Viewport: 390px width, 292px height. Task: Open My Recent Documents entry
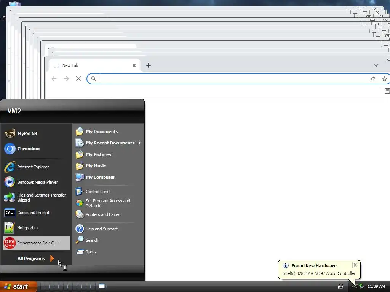(108, 143)
